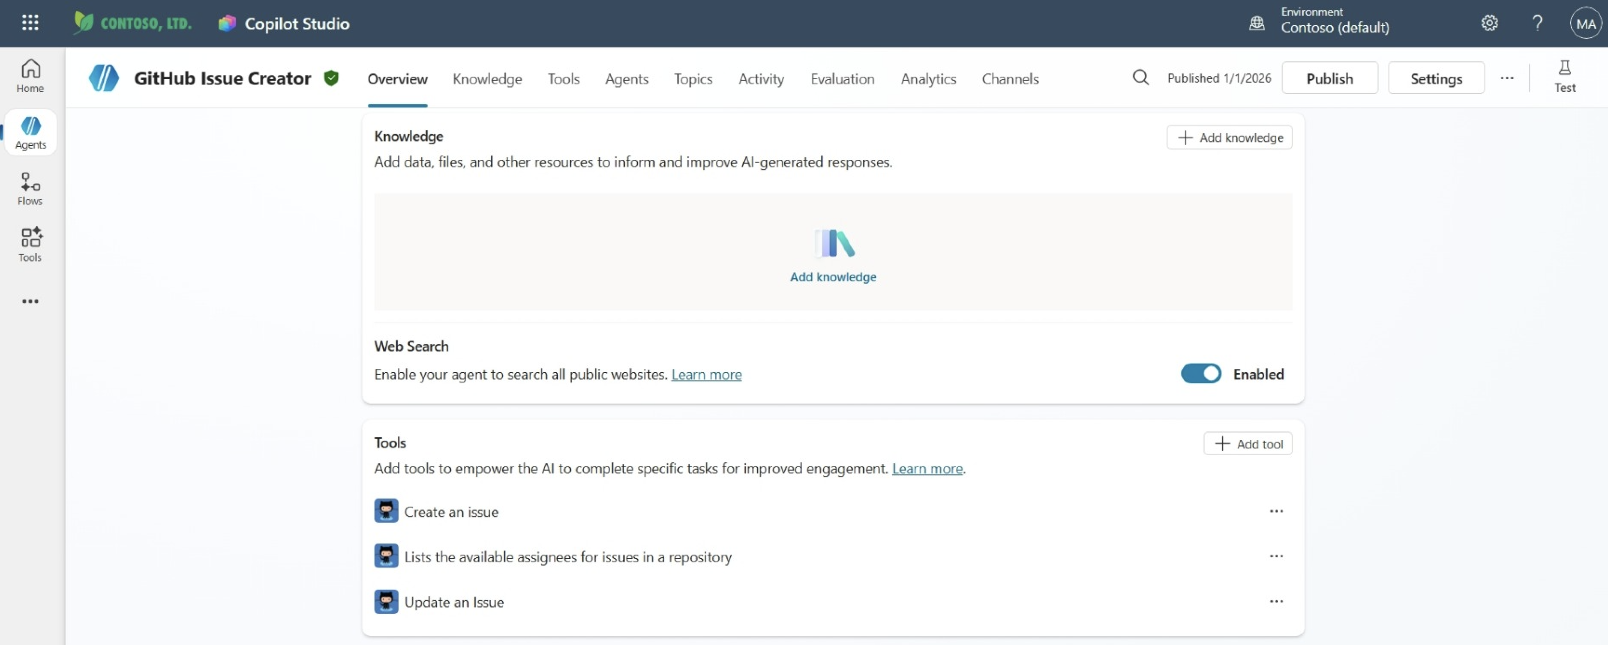The width and height of the screenshot is (1608, 645).
Task: Open Tools in the left sidebar
Action: pos(30,245)
